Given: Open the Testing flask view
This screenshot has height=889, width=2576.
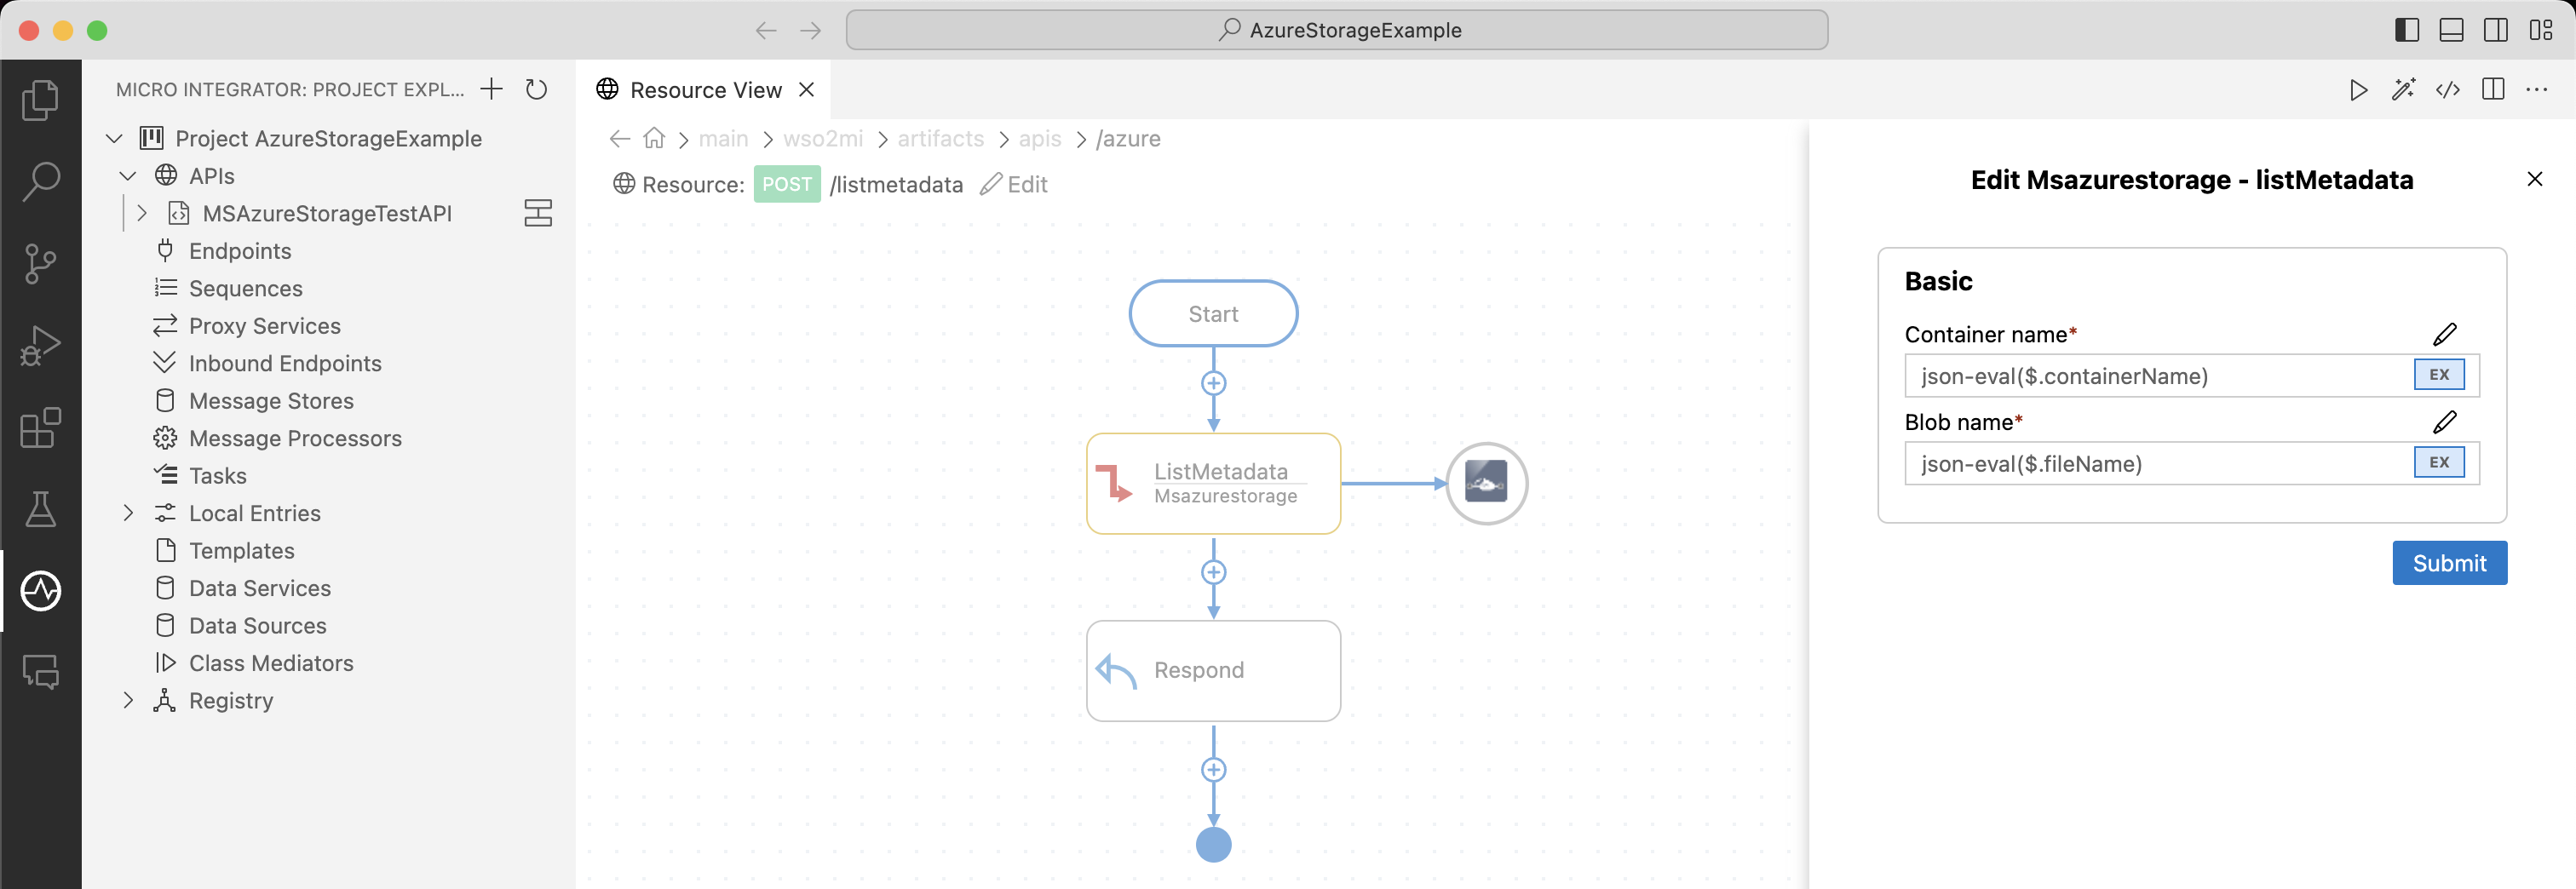Looking at the screenshot, I should (x=40, y=509).
